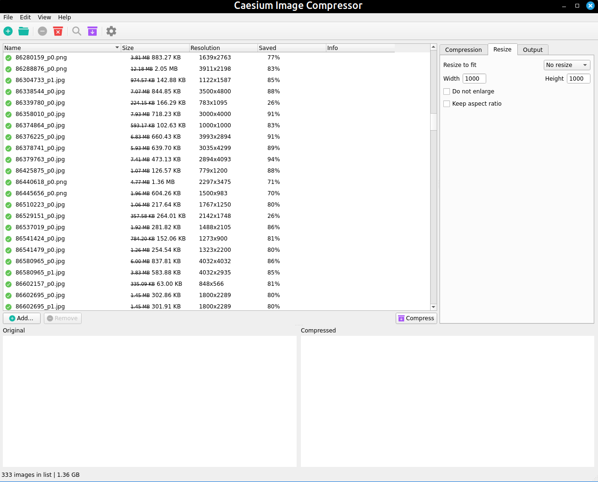The height and width of the screenshot is (482, 598).
Task: Toggle the Keep aspect ratio checkbox
Action: [447, 104]
